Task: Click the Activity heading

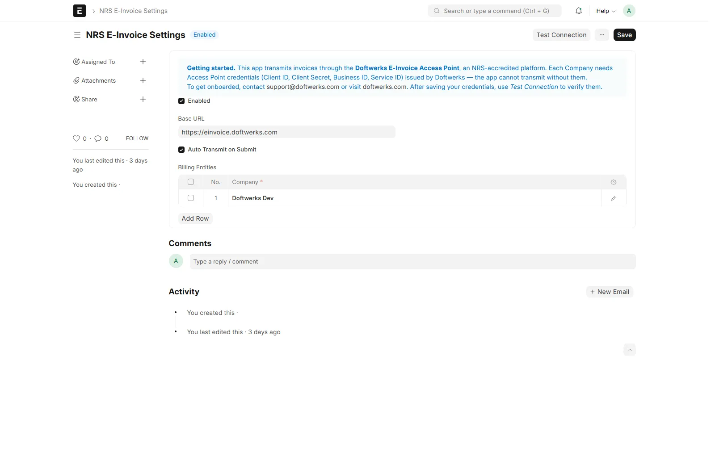Action: click(184, 292)
